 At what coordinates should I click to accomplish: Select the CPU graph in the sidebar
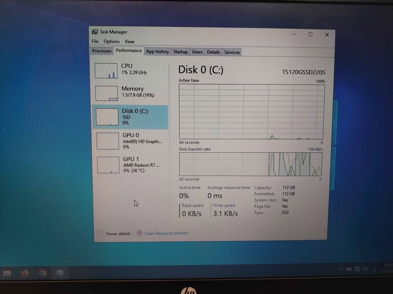[106, 70]
